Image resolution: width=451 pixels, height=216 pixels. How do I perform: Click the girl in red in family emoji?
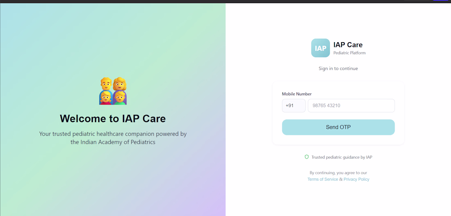pos(106,98)
